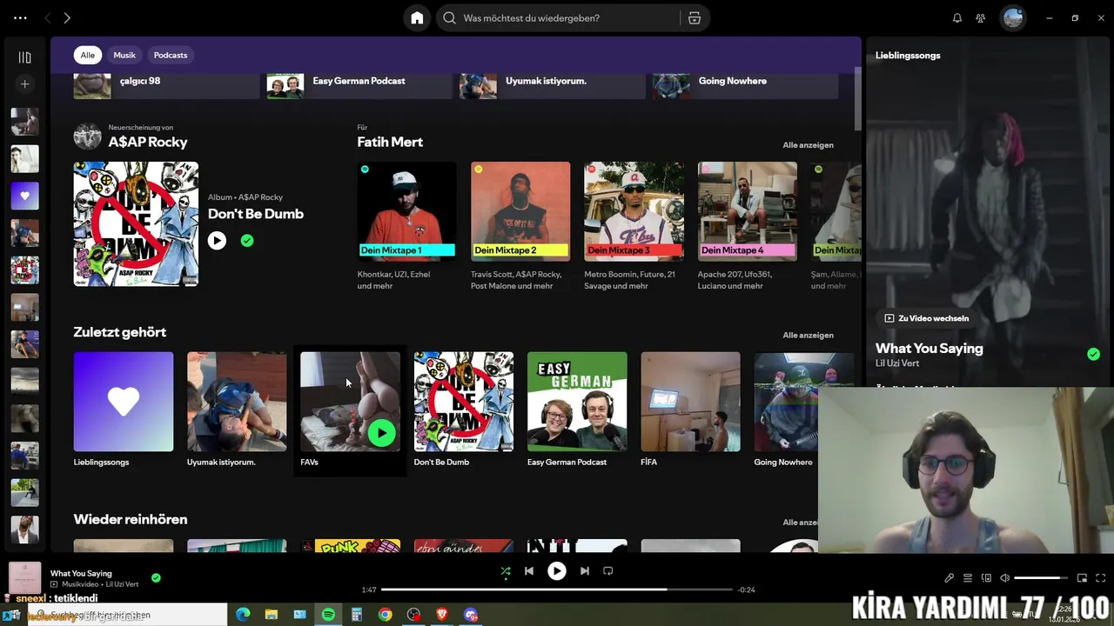The image size is (1114, 626).
Task: Go to Spotify Home
Action: point(417,17)
